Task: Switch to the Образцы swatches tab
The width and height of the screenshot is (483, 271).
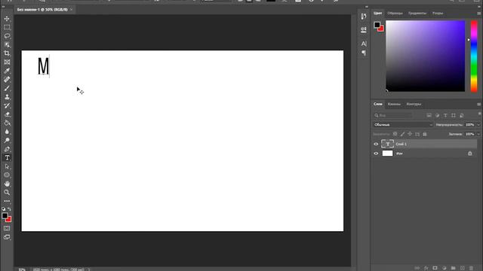Action: [x=395, y=14]
